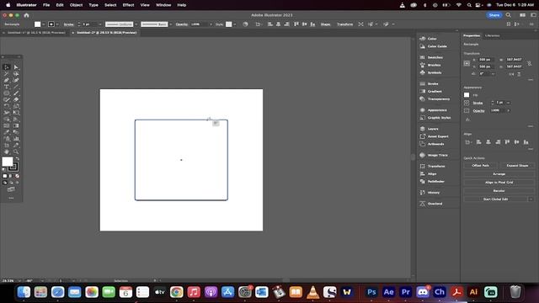Toggle constrain width and height proportions
Screen dimensions: 539x303
[530, 63]
